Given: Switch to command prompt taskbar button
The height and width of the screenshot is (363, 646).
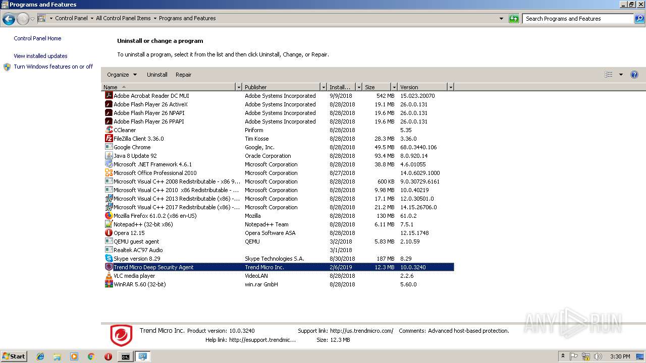Looking at the screenshot, I should tap(125, 356).
